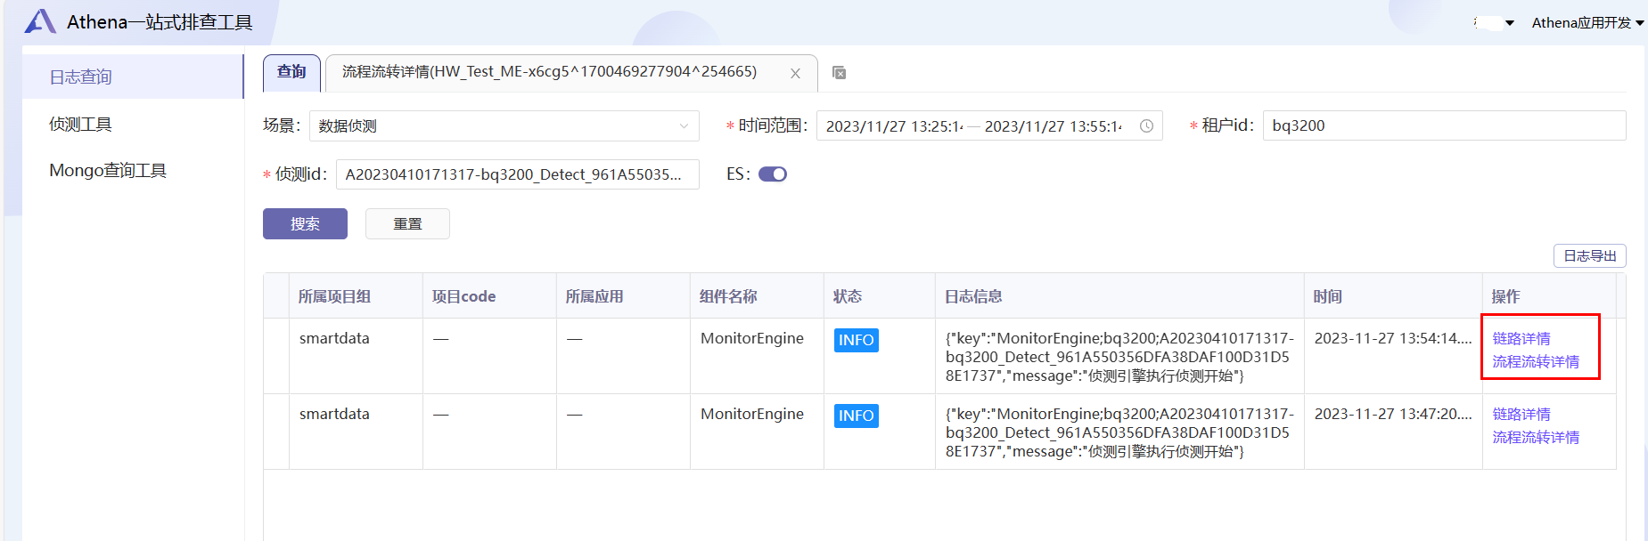Viewport: 1648px width, 541px height.
Task: Open the user account dropdown arrow
Action: tap(1509, 23)
